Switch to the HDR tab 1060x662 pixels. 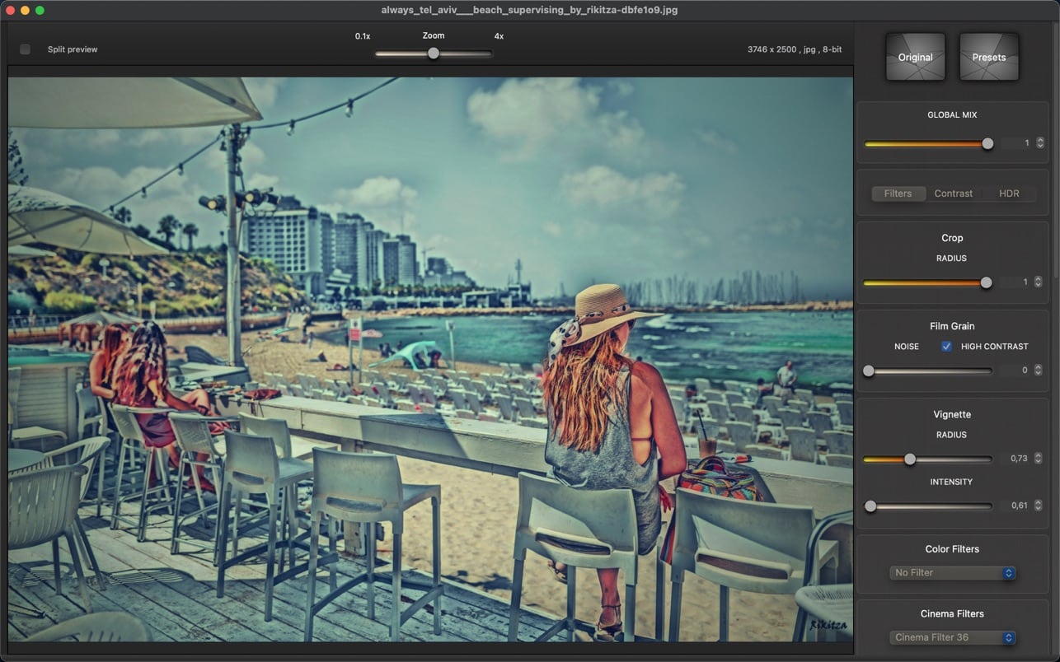1009,193
